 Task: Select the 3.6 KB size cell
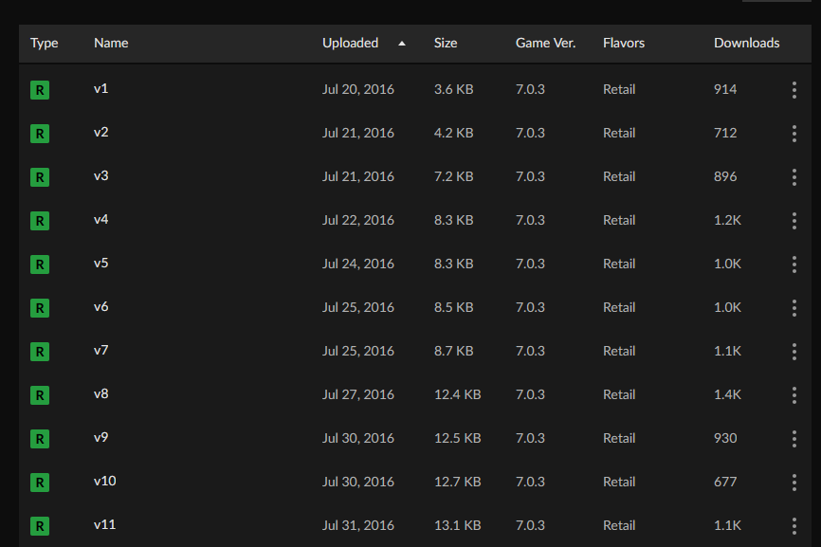(x=453, y=89)
